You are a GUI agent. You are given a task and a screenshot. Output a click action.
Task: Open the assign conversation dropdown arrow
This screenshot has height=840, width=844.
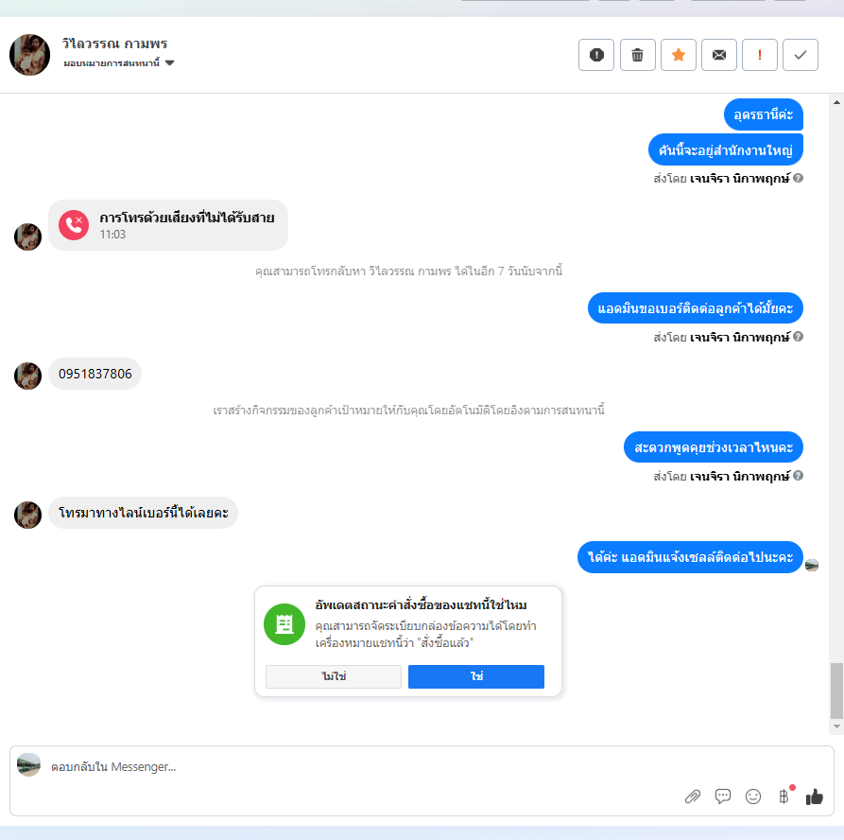(169, 63)
